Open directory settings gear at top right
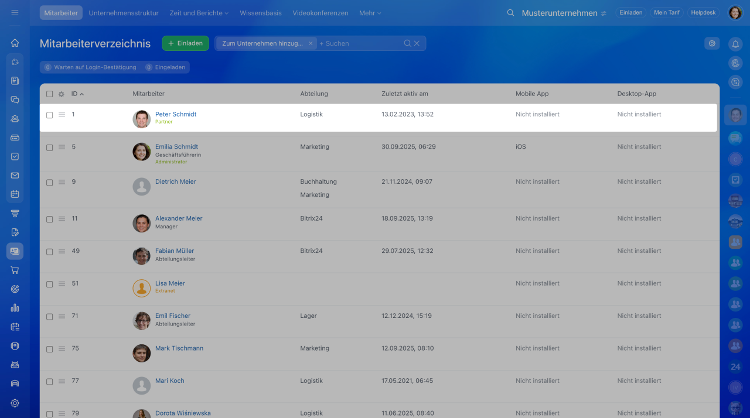The width and height of the screenshot is (750, 418). pos(712,43)
